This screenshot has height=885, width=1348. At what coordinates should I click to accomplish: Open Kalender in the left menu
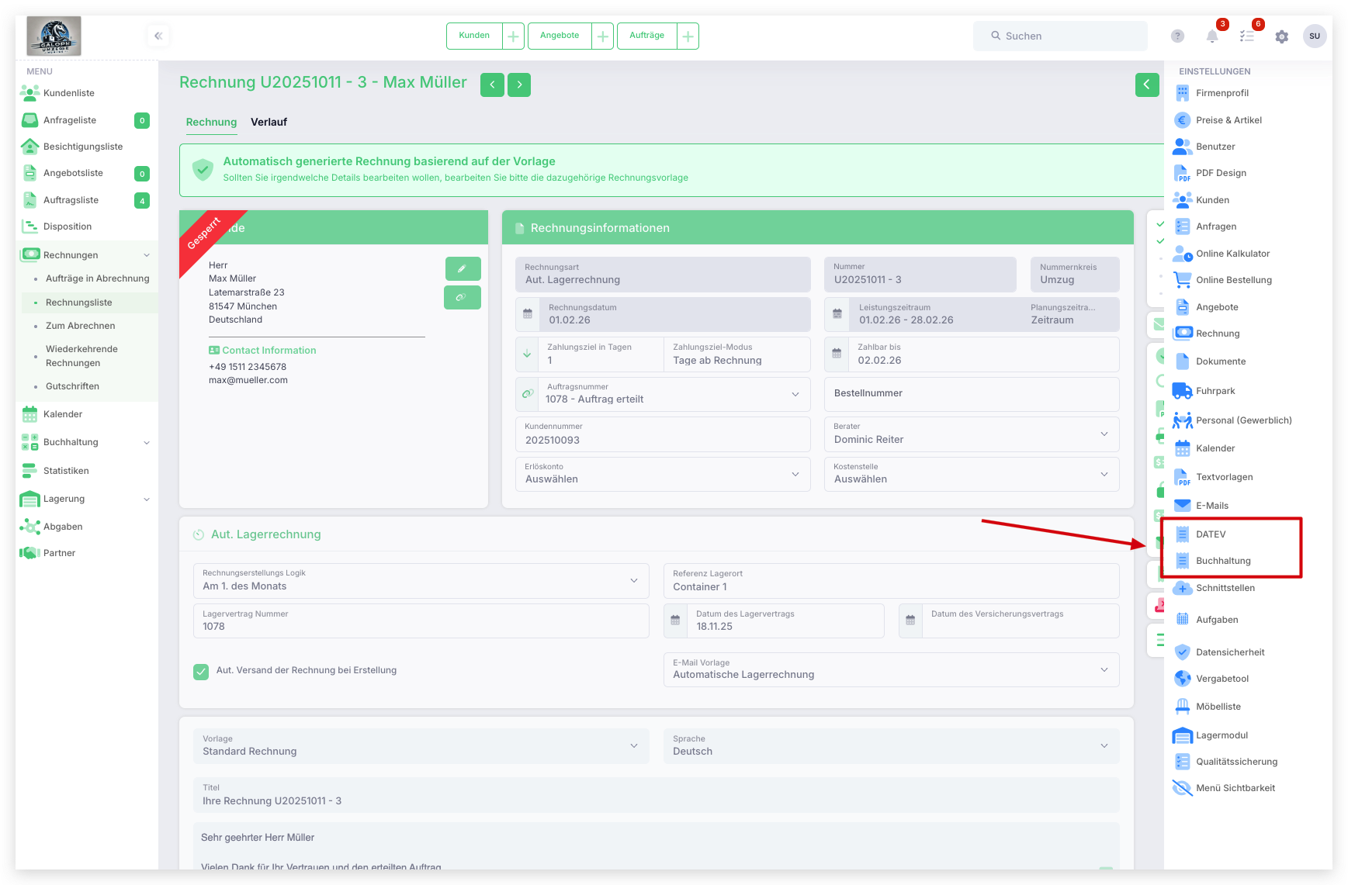[x=63, y=414]
